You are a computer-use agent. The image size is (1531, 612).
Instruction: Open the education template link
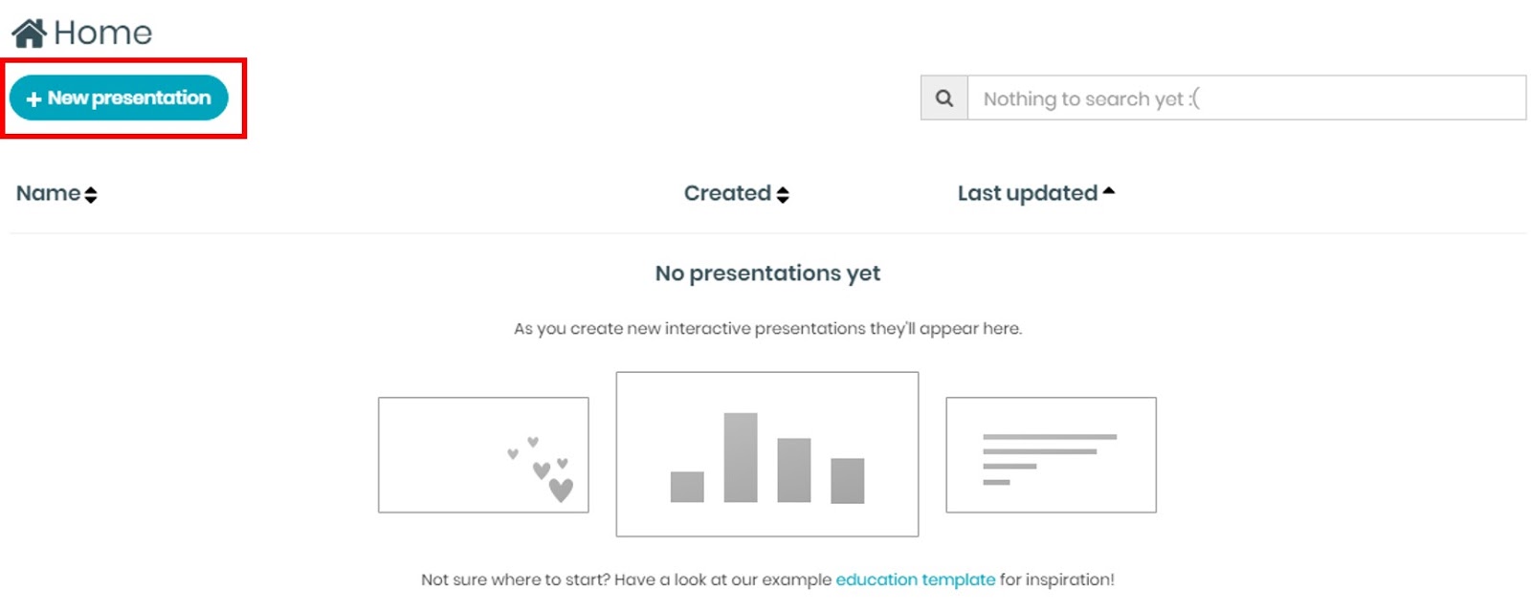tap(915, 579)
